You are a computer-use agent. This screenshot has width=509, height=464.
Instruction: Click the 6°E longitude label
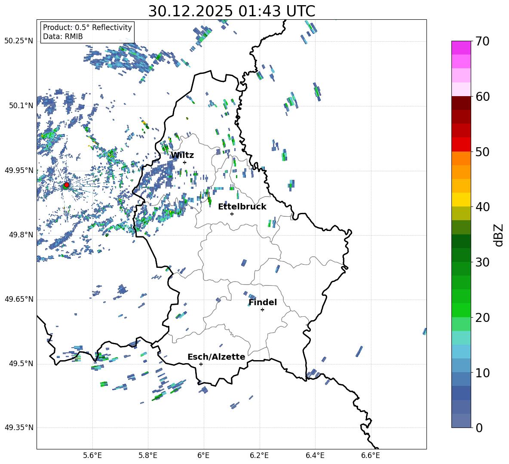(203, 456)
